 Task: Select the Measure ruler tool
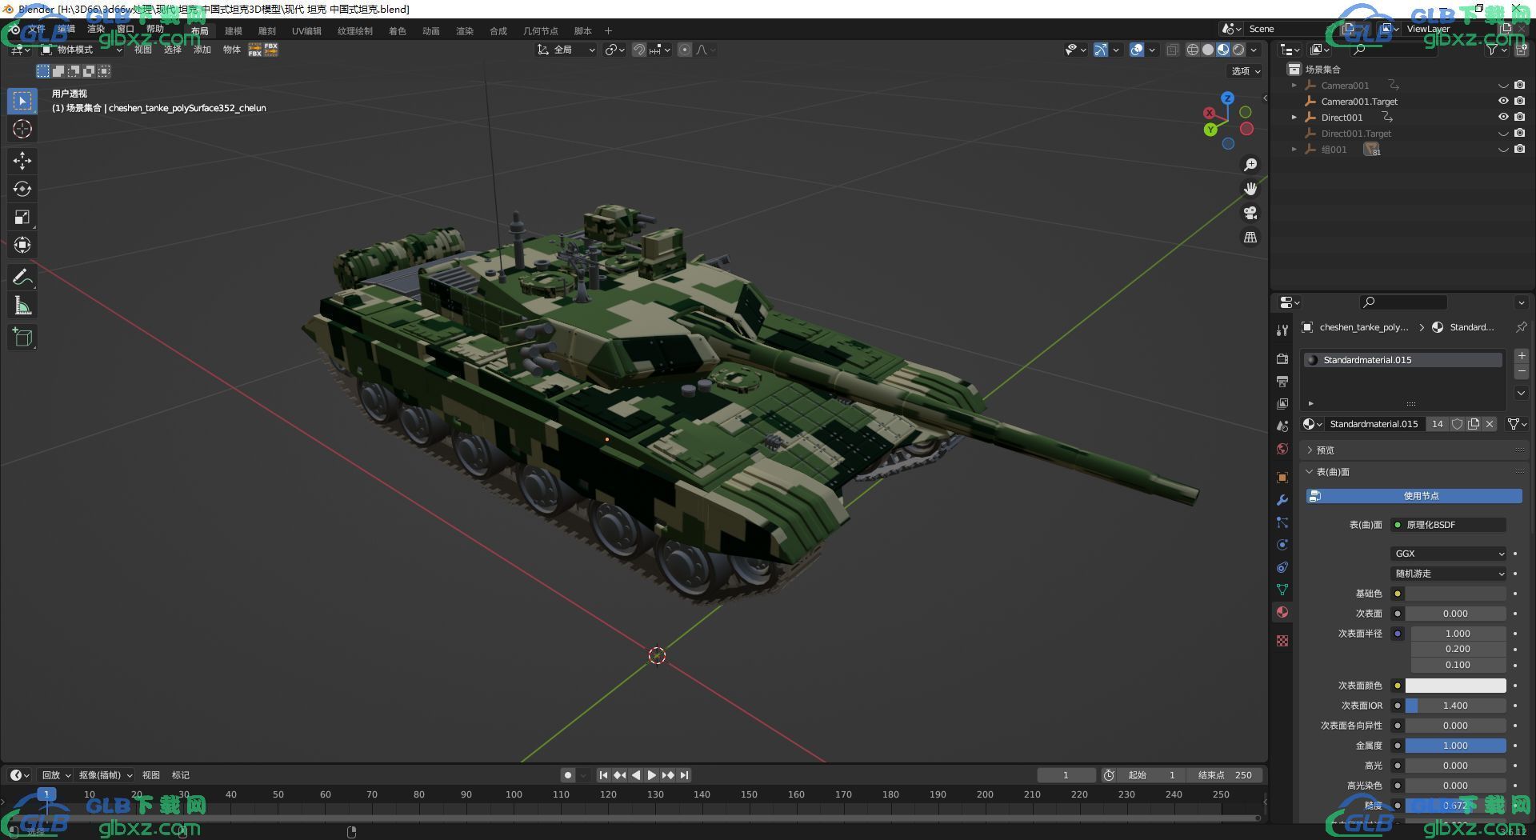pos(22,306)
